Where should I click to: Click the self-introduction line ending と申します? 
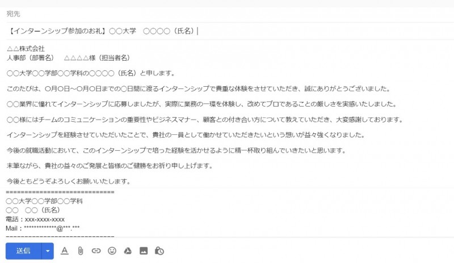91,73
